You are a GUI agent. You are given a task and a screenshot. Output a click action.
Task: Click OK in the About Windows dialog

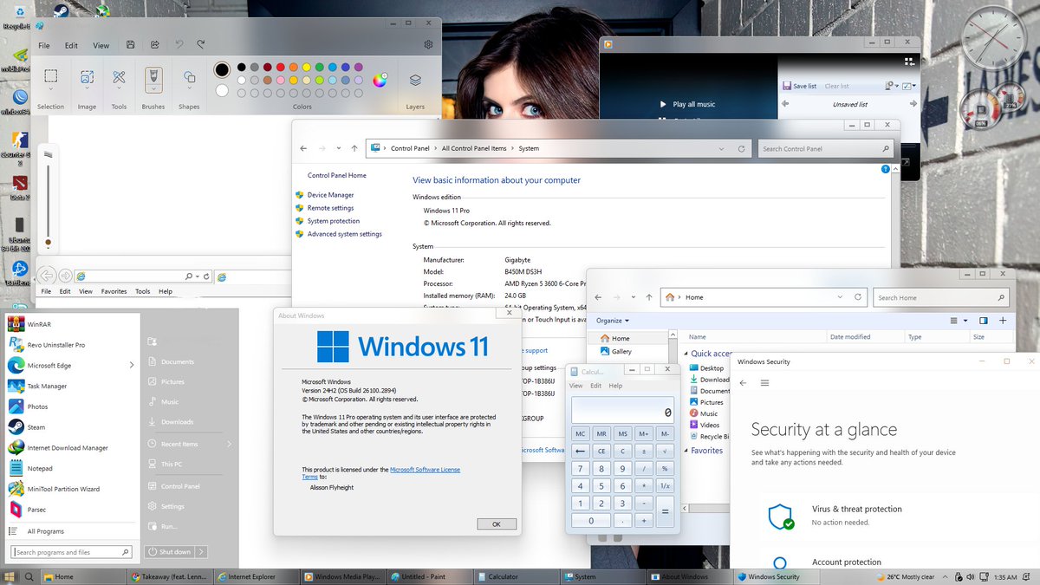[497, 523]
